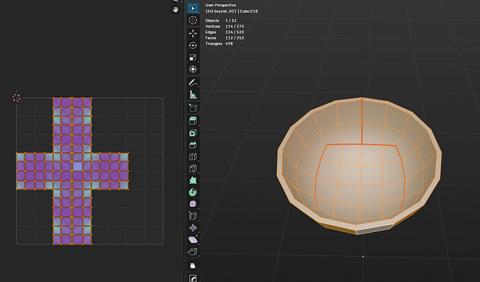Choose the Smooth vertices tool
This screenshot has height=282, width=480.
point(193,204)
